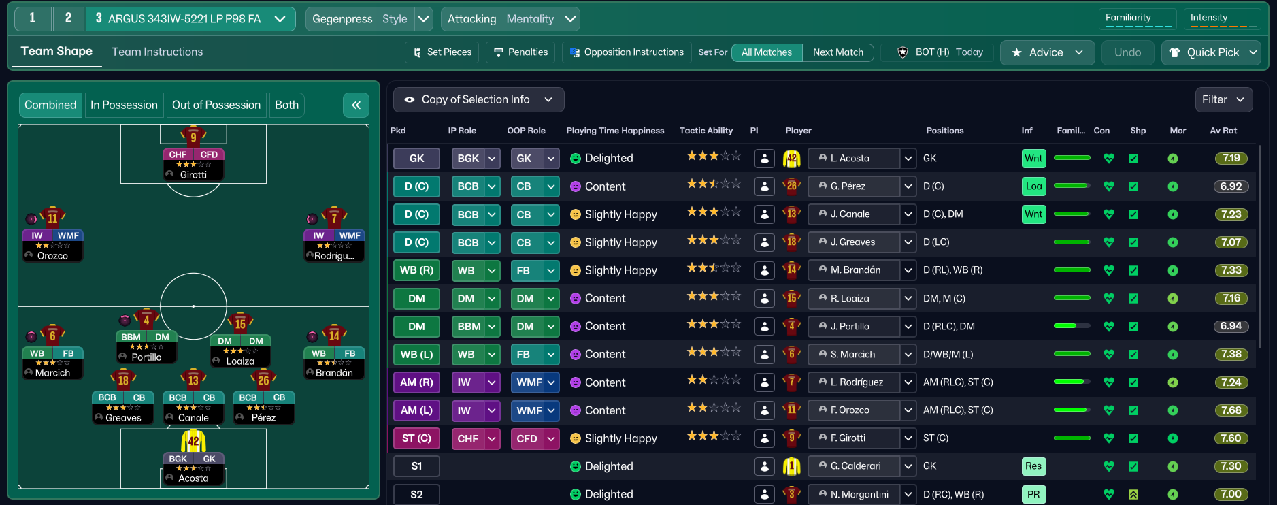Open player instructions icon for J. Canale
The height and width of the screenshot is (505, 1277).
tap(765, 214)
